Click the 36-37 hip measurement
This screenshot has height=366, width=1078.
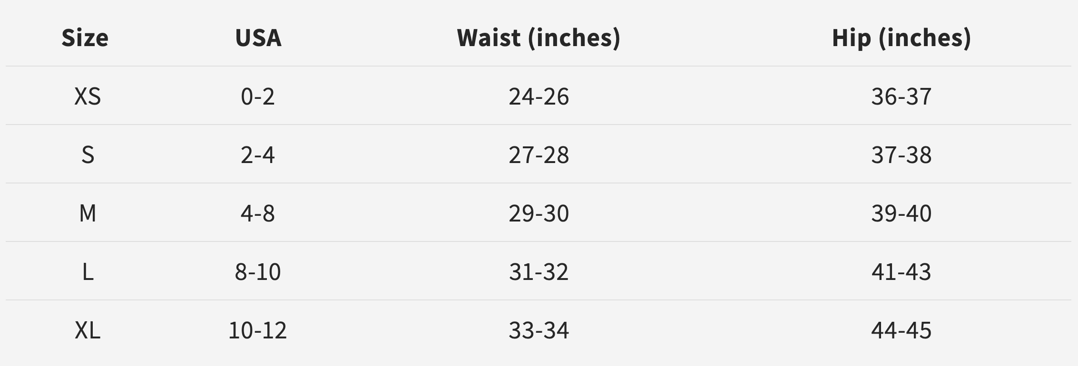pyautogui.click(x=902, y=96)
